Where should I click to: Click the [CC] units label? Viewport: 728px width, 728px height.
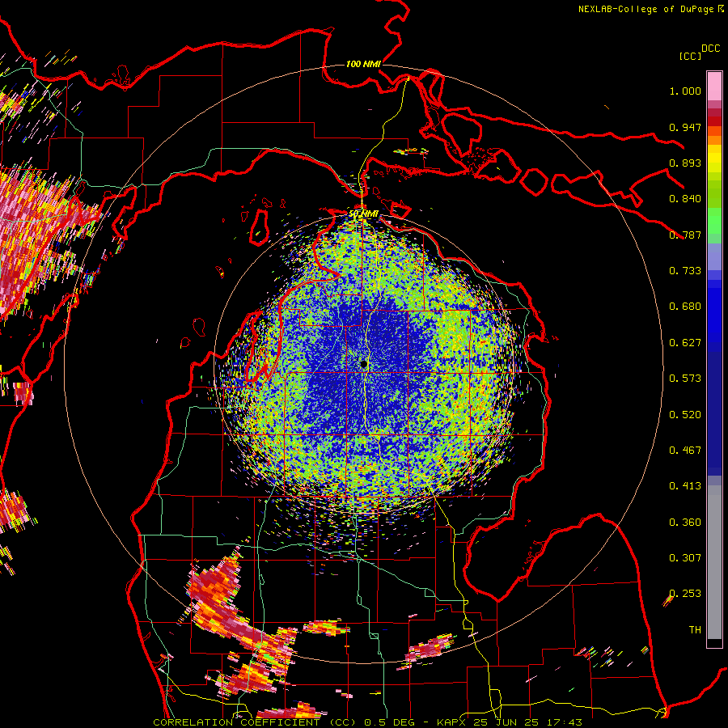690,56
